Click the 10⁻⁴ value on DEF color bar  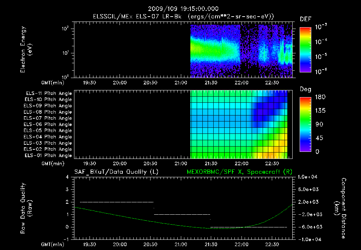[321, 42]
